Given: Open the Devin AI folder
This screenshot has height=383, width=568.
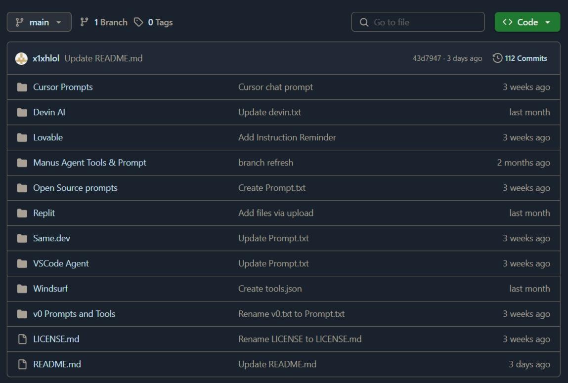Looking at the screenshot, I should point(49,112).
